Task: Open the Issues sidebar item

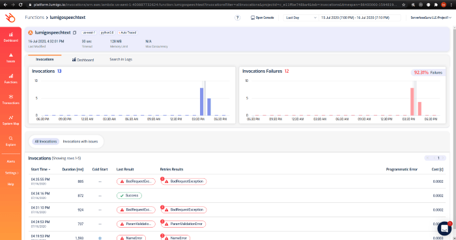Action: click(11, 58)
